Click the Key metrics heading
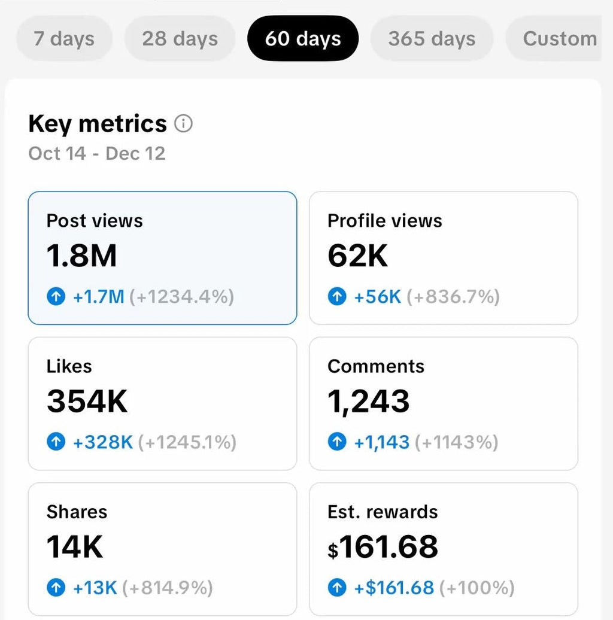613x620 pixels. click(x=98, y=124)
